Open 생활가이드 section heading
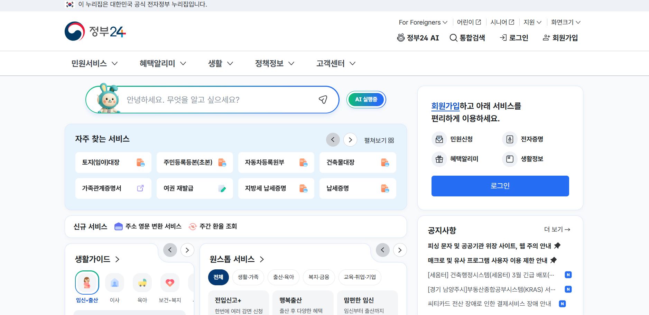 (x=97, y=259)
